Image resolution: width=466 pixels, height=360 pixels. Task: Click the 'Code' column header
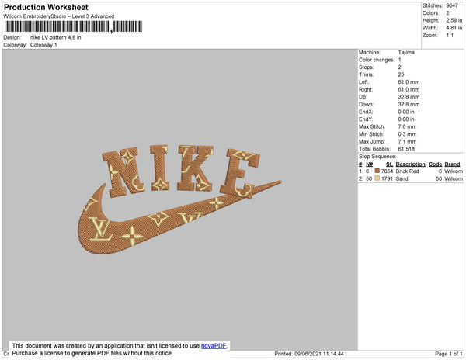tap(436, 164)
